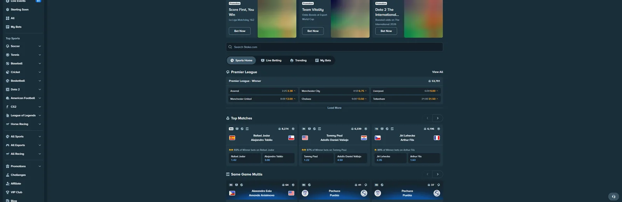
Task: Expand the Baseball sidebar chevron
Action: coord(40,63)
